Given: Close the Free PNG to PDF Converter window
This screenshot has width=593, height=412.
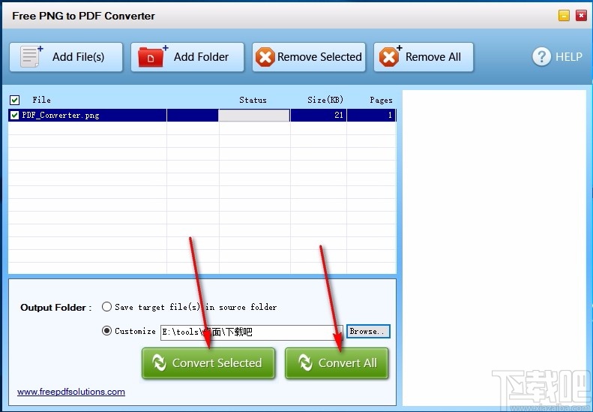Looking at the screenshot, I should [581, 16].
